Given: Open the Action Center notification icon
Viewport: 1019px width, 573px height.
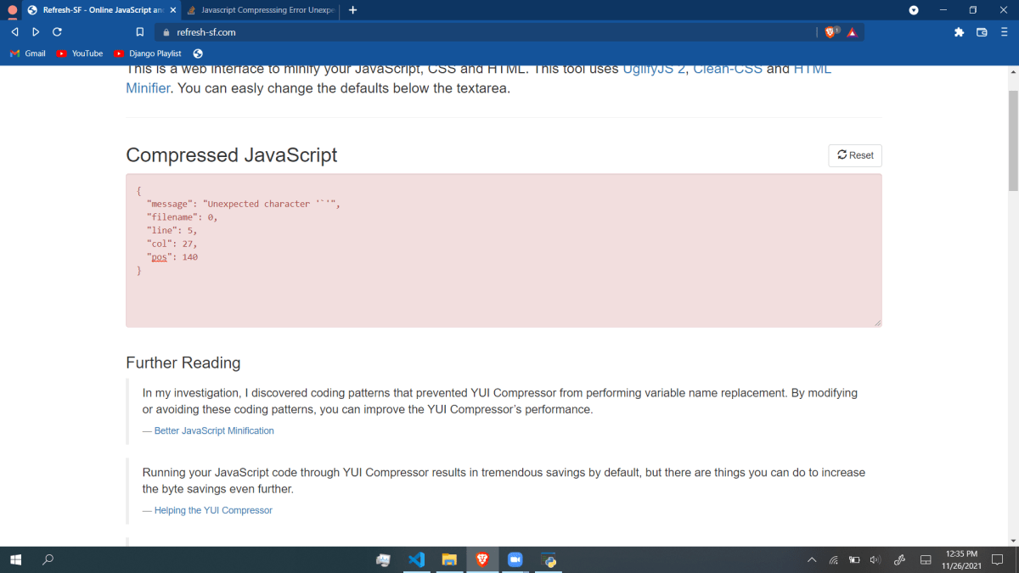Looking at the screenshot, I should 996,559.
